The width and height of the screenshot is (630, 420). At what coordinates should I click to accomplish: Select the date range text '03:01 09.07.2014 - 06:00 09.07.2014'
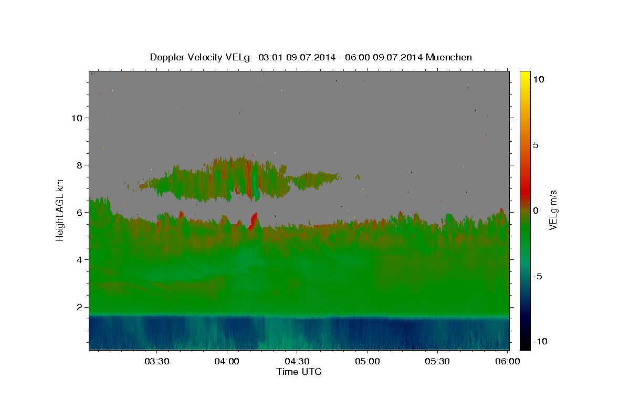tap(341, 57)
